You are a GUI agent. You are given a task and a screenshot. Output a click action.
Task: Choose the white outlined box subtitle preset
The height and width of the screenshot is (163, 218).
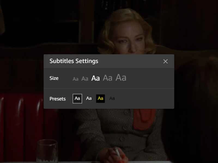click(77, 99)
